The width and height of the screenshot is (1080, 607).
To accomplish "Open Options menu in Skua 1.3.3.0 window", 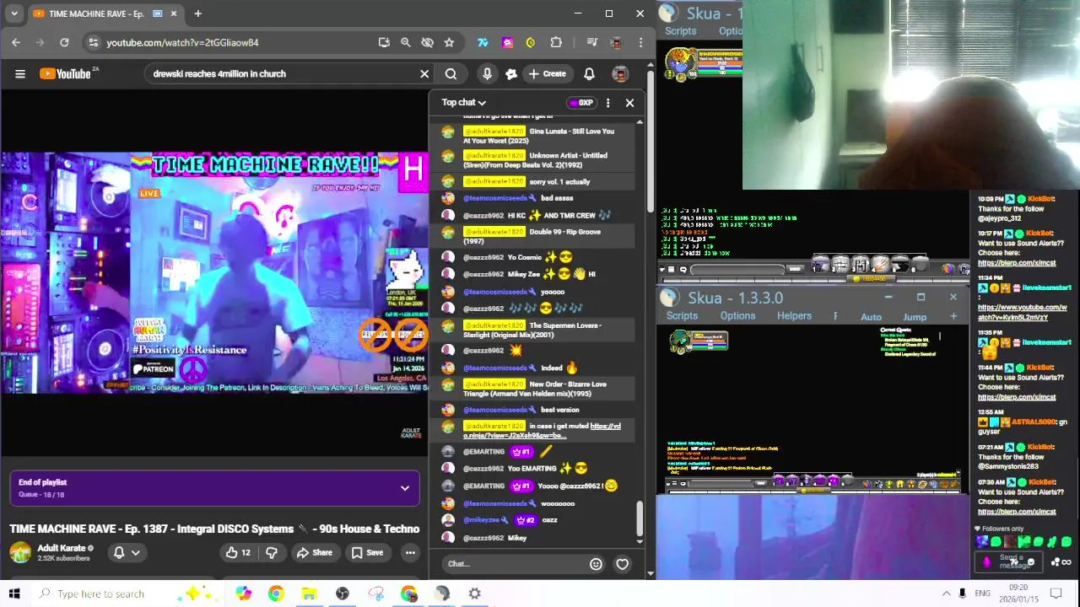I will point(737,316).
